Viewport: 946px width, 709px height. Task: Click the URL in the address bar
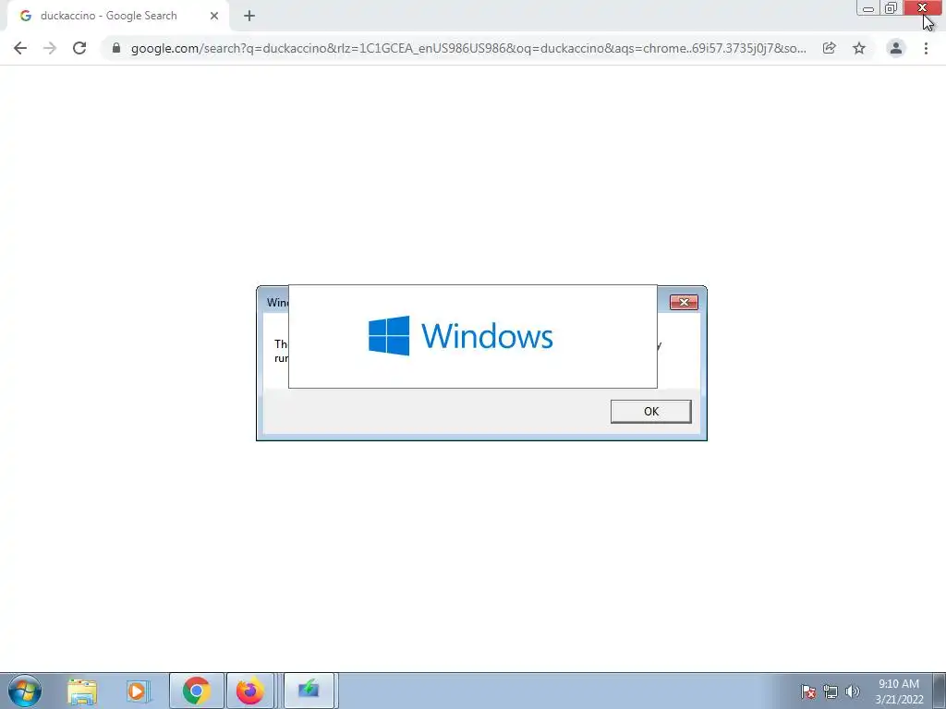pos(468,48)
